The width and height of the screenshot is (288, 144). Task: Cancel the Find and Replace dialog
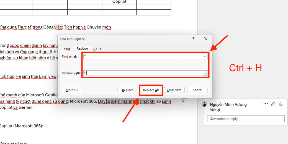tap(197, 90)
